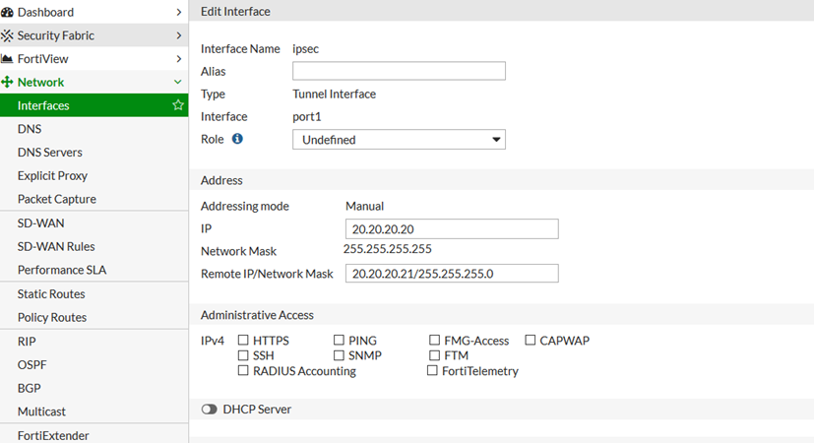Click the Role info icon
Viewport: 814px width, 443px height.
pos(237,139)
